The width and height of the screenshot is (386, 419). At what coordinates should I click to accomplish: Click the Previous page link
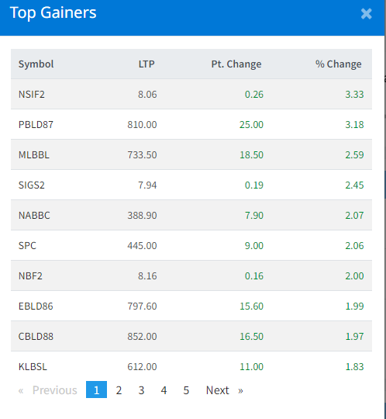[48, 390]
